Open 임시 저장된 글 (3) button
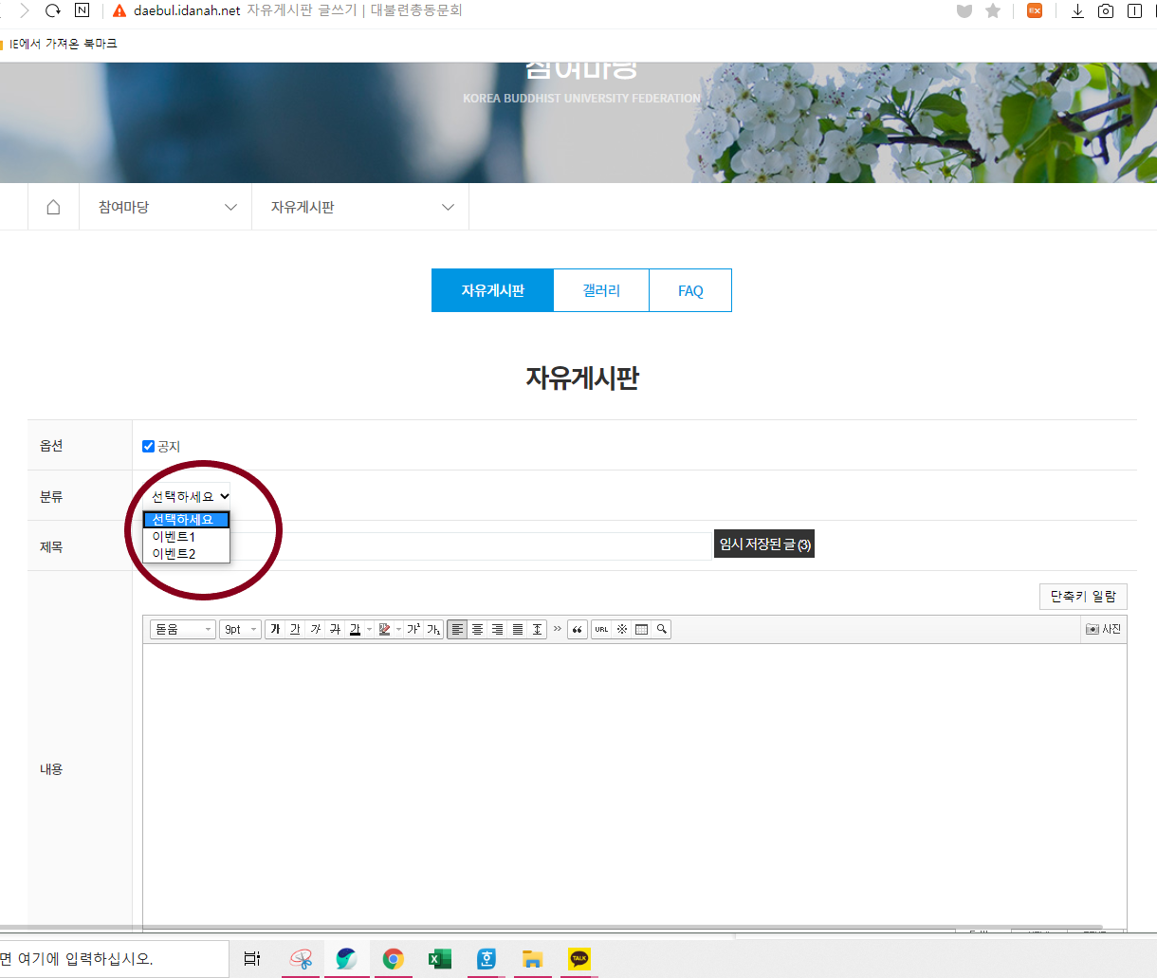Viewport: 1157px width, 978px height. pyautogui.click(x=764, y=544)
